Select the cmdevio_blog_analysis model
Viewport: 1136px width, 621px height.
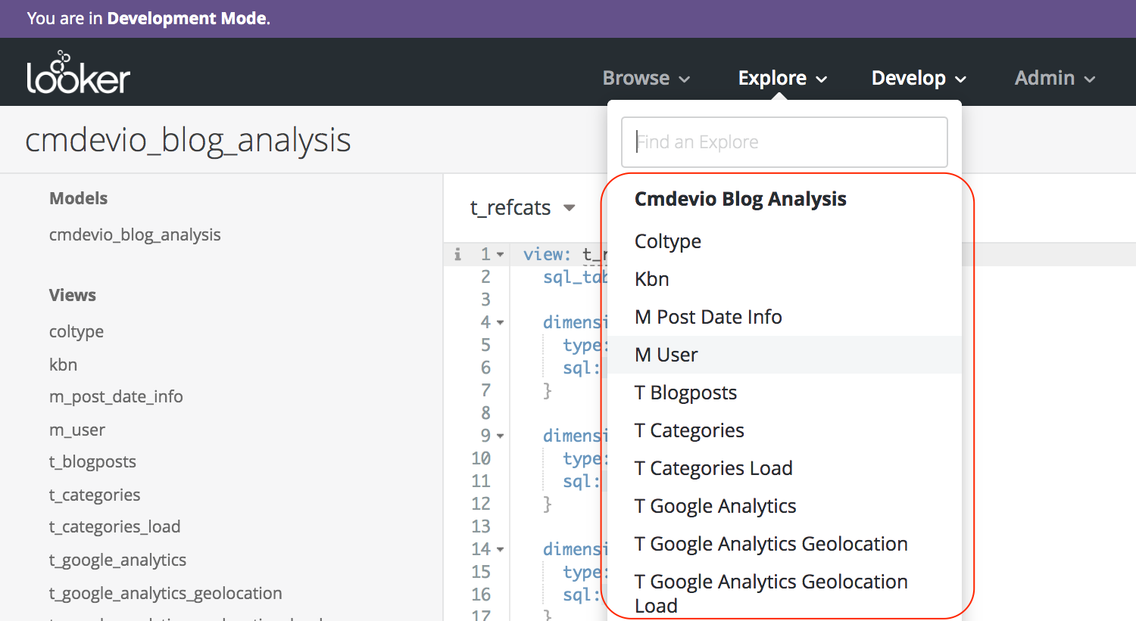tap(135, 234)
